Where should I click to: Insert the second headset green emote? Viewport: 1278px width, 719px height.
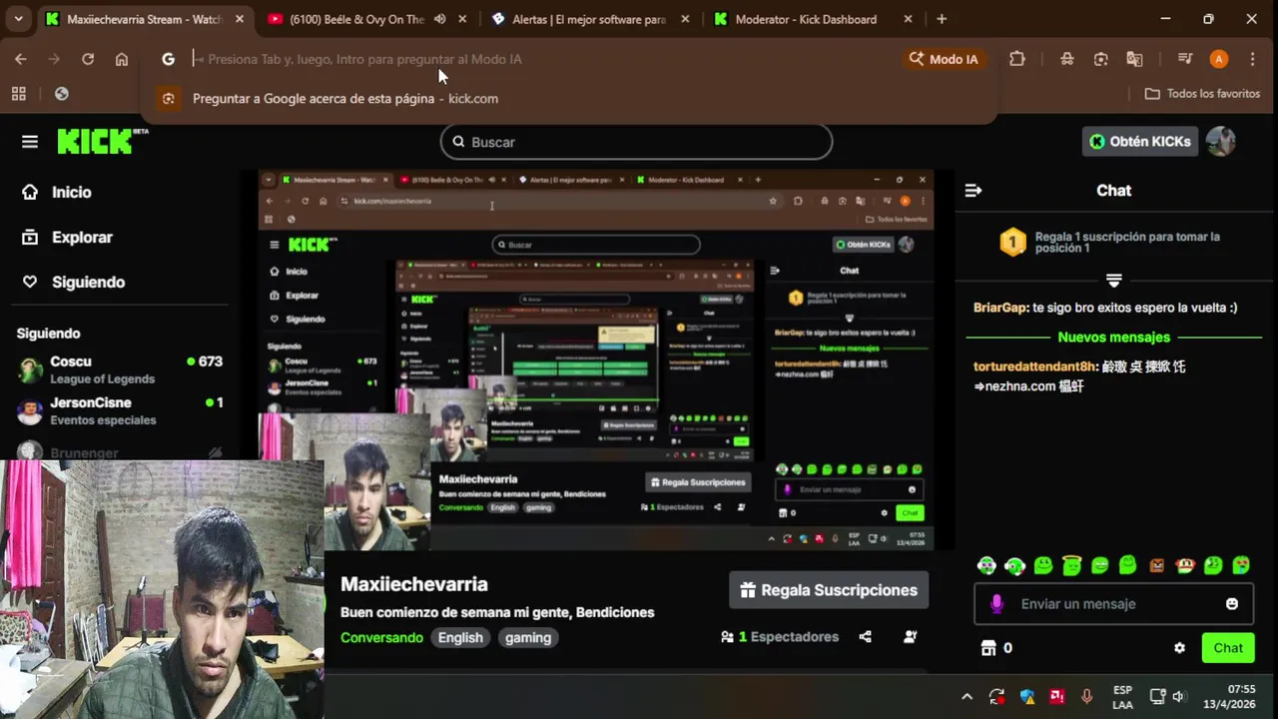click(1015, 566)
